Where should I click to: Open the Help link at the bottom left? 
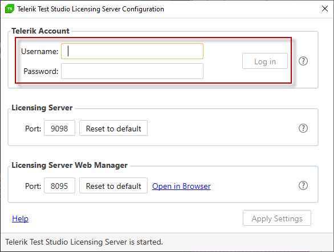21,218
